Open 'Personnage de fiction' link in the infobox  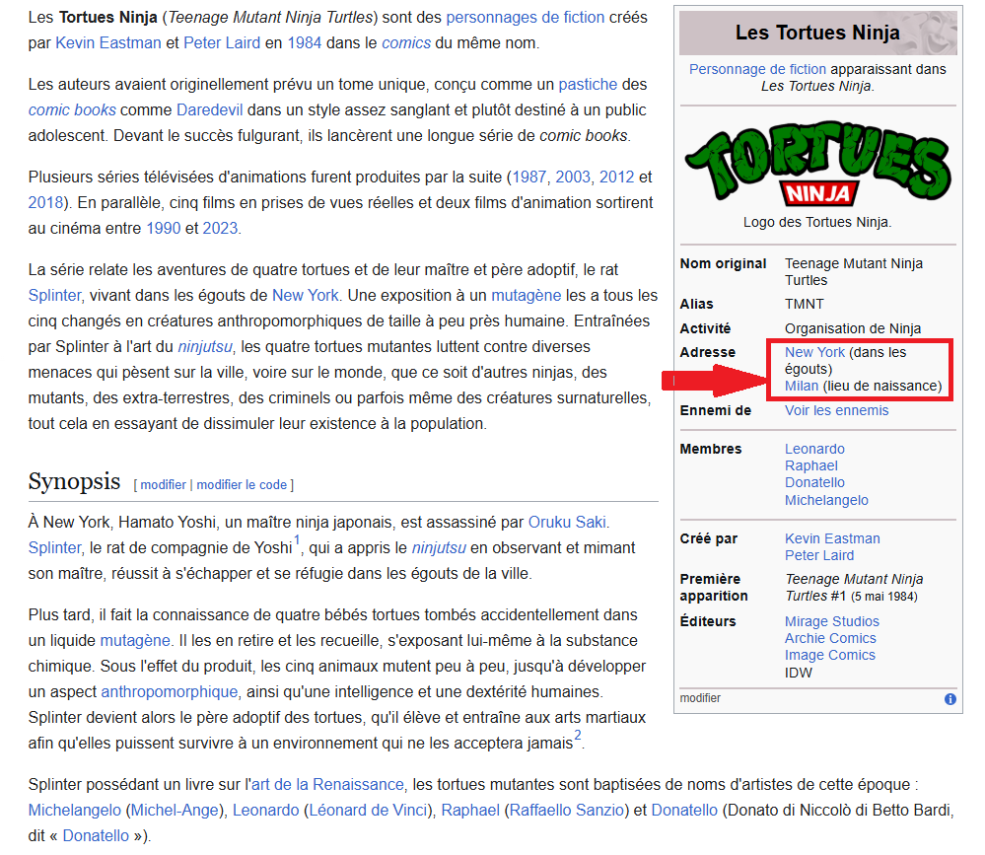pos(757,69)
